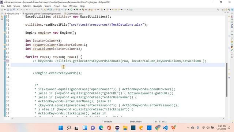234x132 pixels.
Task: Click the horizontal scrollbar right arrow
Action: point(223,118)
